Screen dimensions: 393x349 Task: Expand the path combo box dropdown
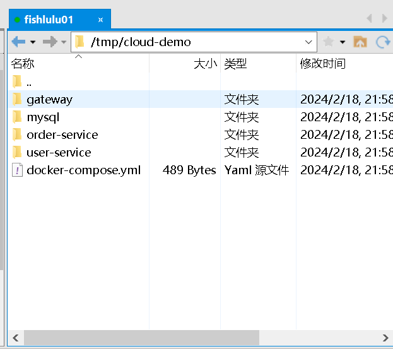tap(308, 42)
